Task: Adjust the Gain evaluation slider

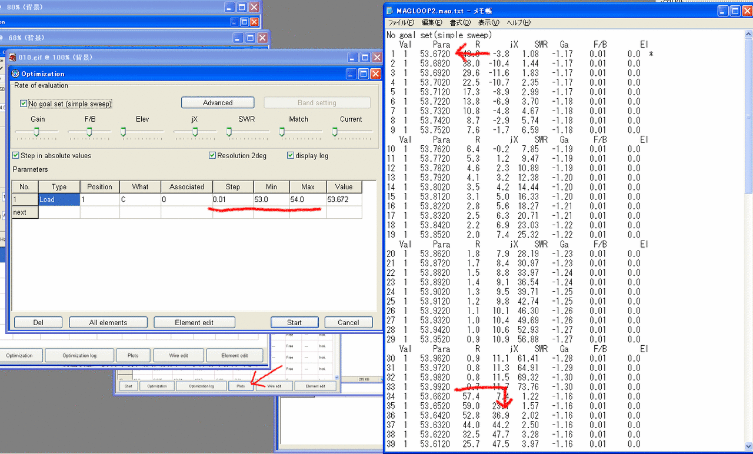Action: coord(36,132)
